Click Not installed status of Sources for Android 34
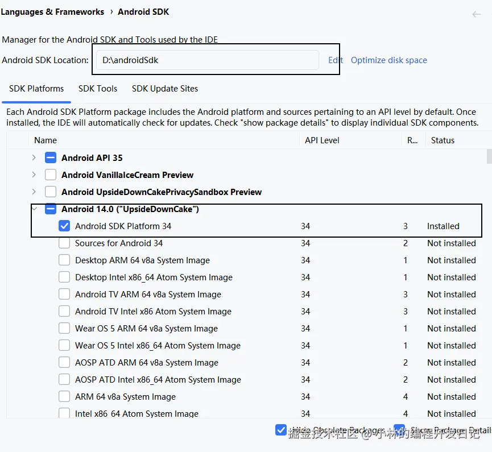Screen dimensions: 492x452 click(452, 243)
